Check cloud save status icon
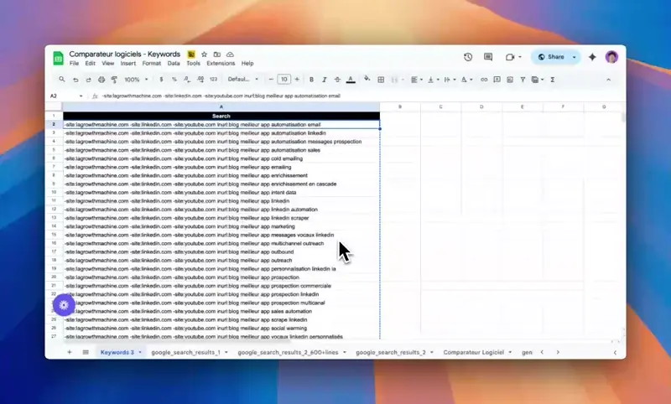Image resolution: width=671 pixels, height=404 pixels. (230, 54)
